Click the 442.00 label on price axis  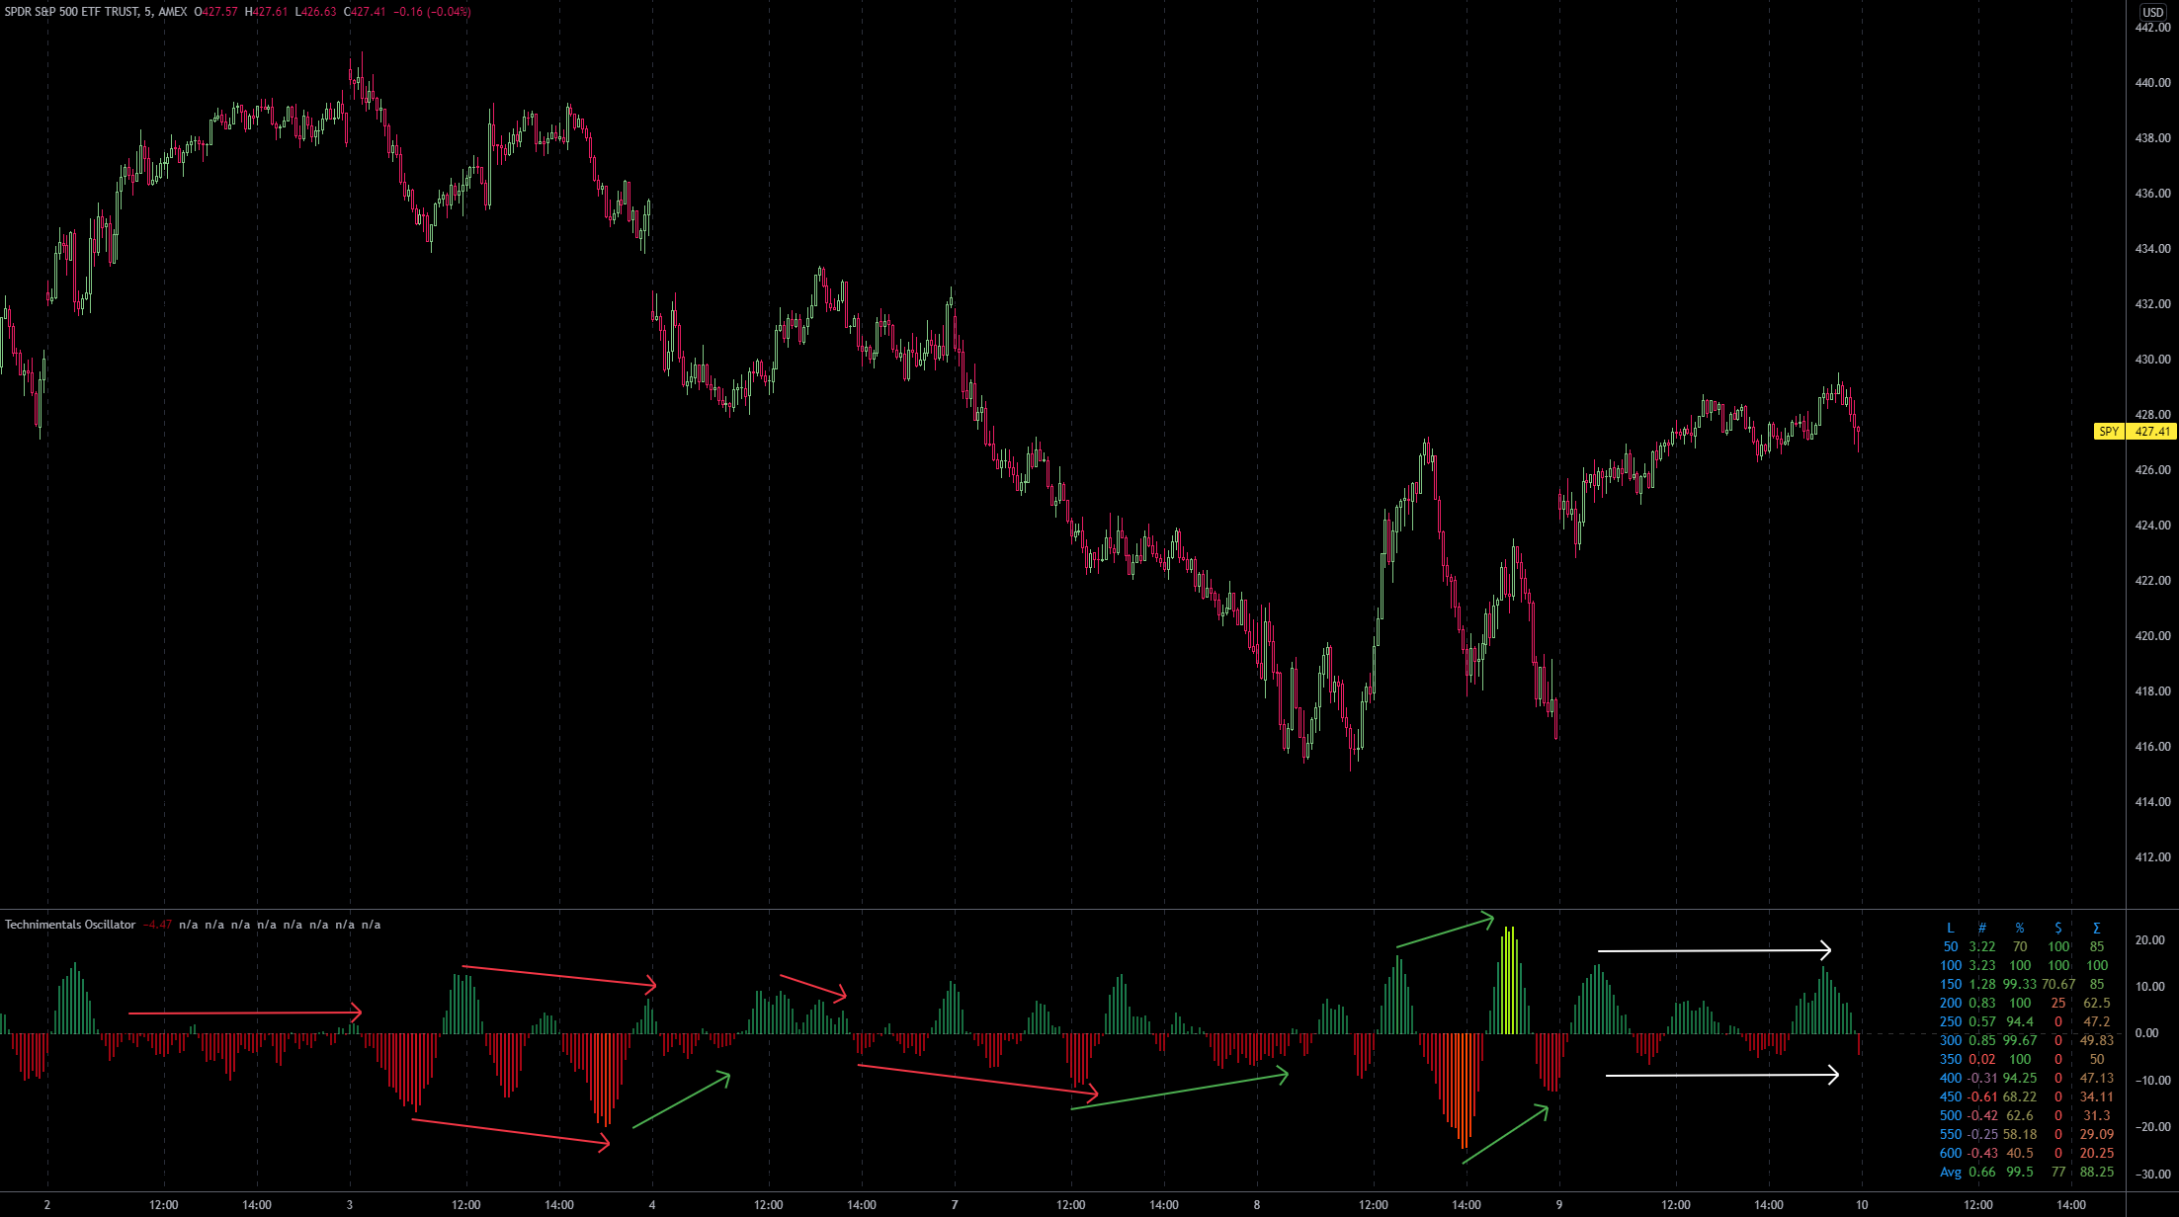pyautogui.click(x=2151, y=28)
